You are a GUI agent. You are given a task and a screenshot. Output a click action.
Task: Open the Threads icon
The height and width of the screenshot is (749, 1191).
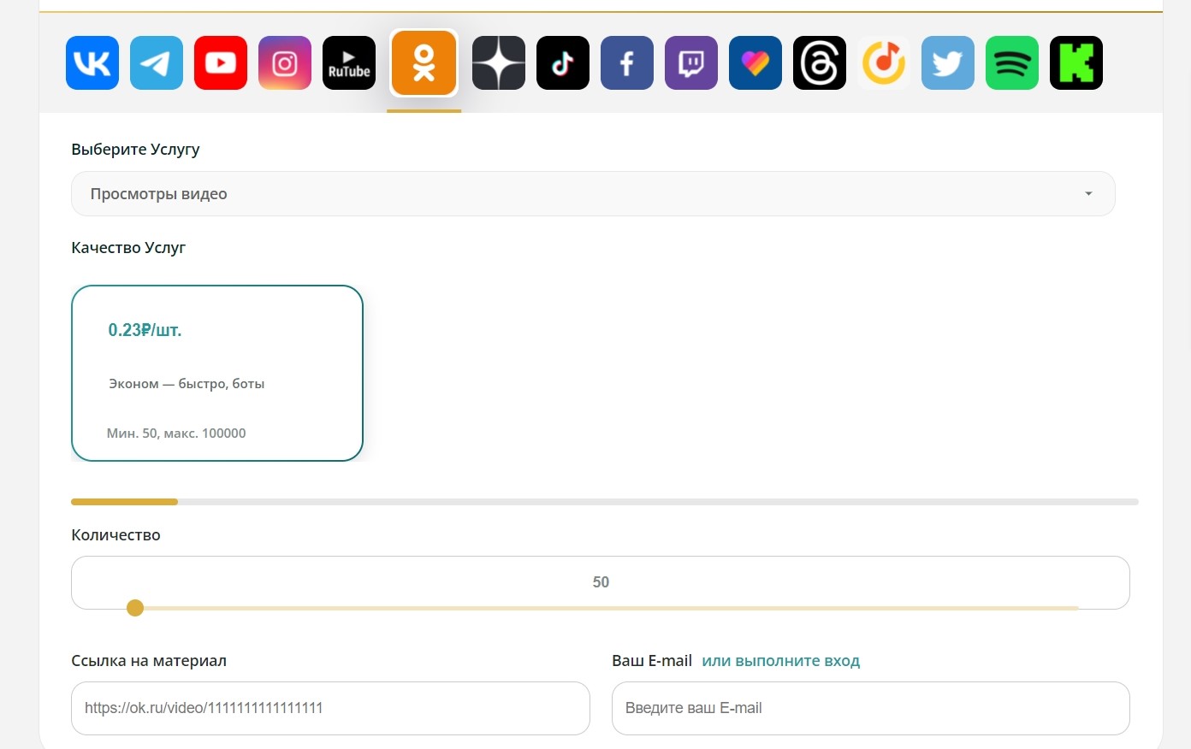click(820, 62)
